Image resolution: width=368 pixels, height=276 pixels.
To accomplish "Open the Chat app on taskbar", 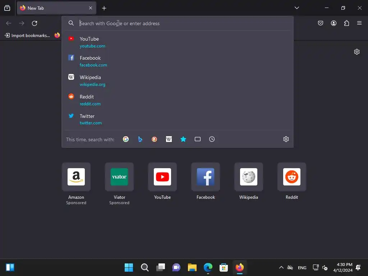I will pyautogui.click(x=176, y=267).
